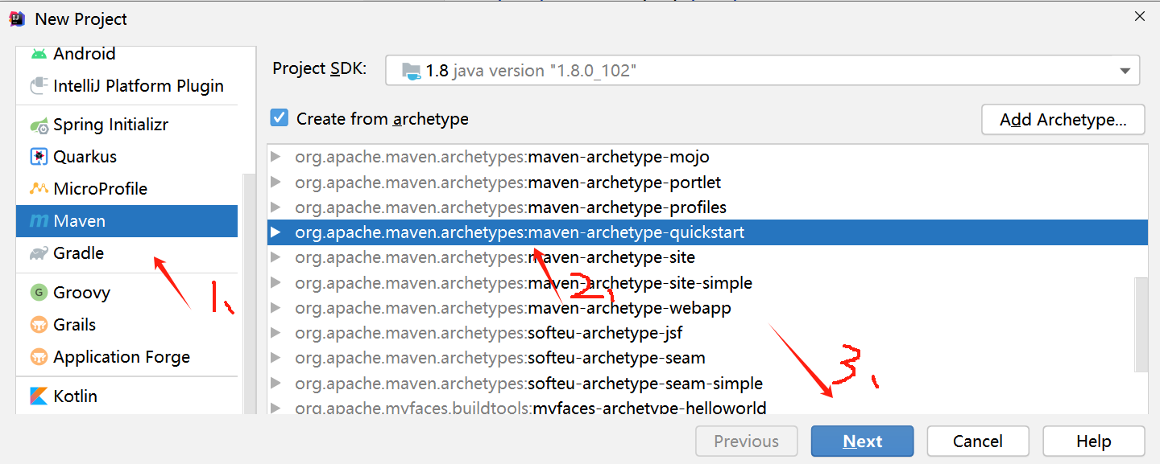Click the SDK folder icon in combo box
The width and height of the screenshot is (1160, 464).
pos(411,71)
